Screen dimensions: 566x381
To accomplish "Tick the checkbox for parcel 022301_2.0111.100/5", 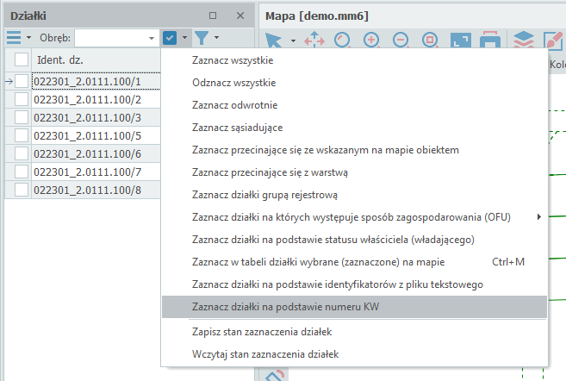I will click(x=22, y=135).
